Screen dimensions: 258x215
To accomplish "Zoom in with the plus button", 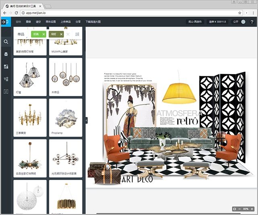I will (252, 209).
